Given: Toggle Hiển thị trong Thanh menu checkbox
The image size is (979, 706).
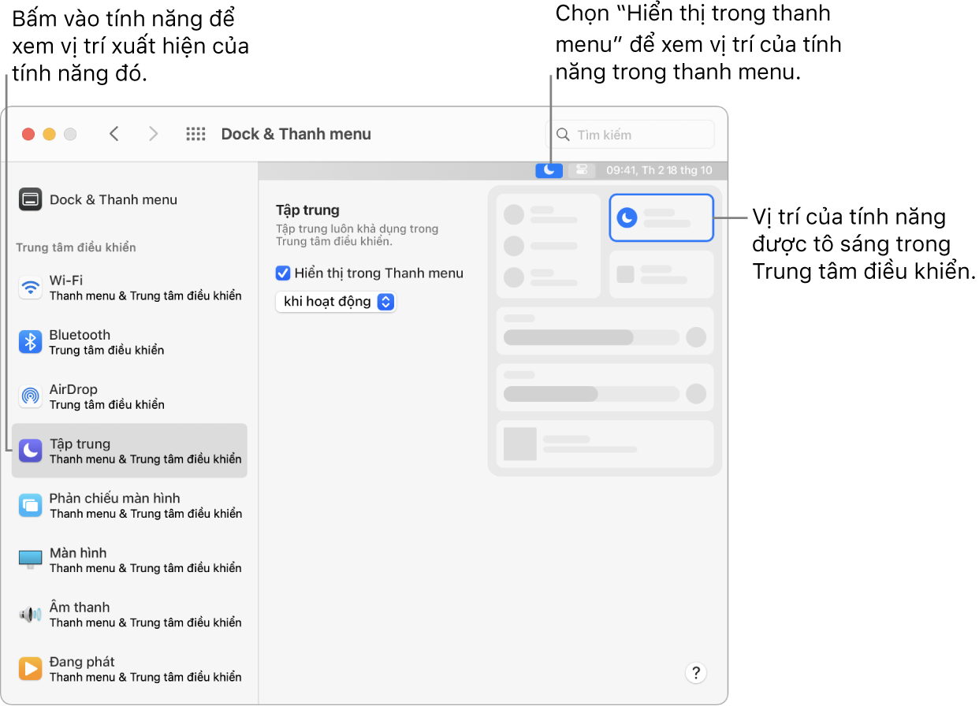Looking at the screenshot, I should (x=283, y=273).
